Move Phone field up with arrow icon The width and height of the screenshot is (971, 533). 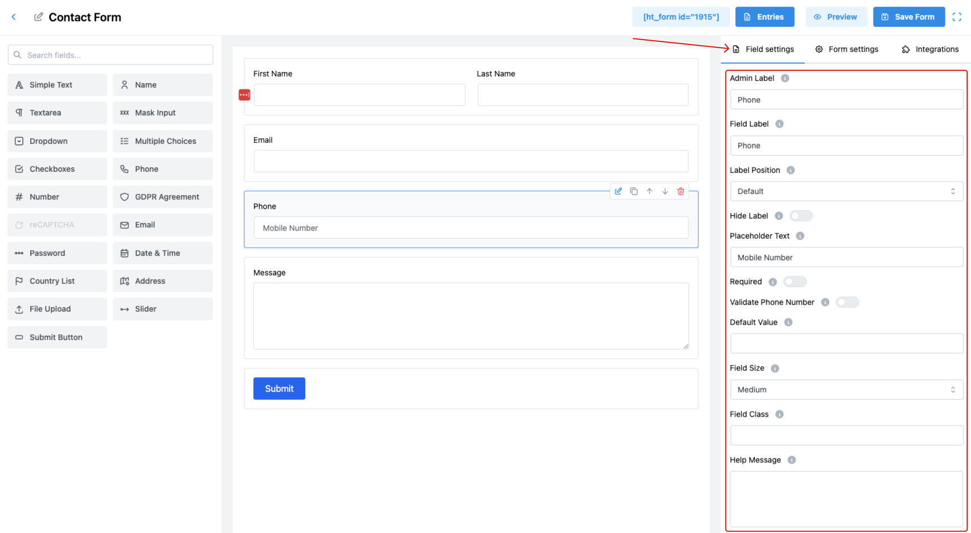(x=650, y=191)
